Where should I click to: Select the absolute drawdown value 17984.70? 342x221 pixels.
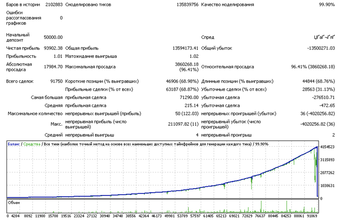[53, 67]
